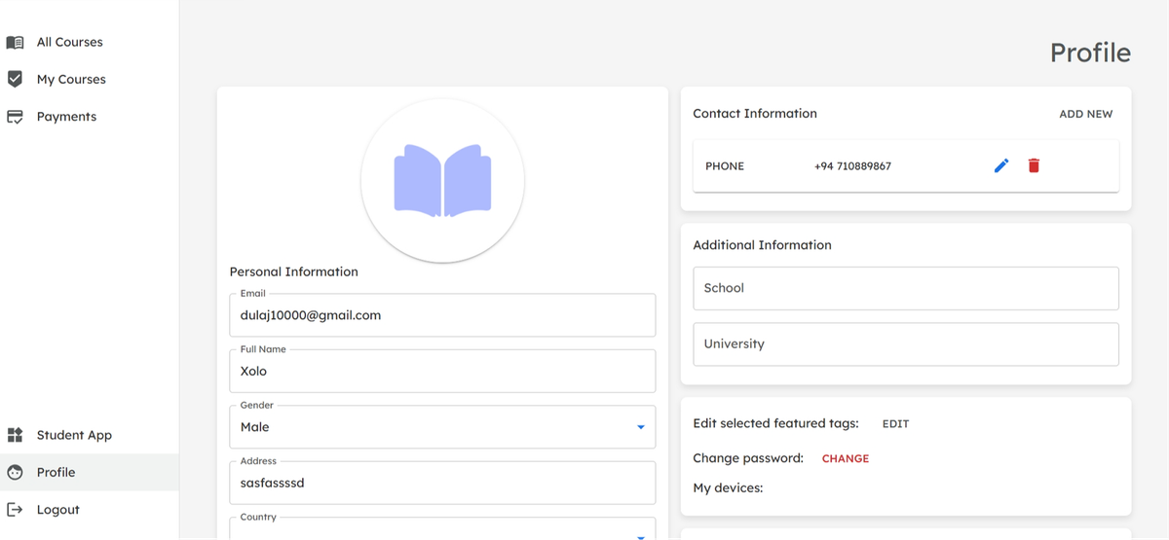Click the Profile face icon in sidebar

pos(15,472)
